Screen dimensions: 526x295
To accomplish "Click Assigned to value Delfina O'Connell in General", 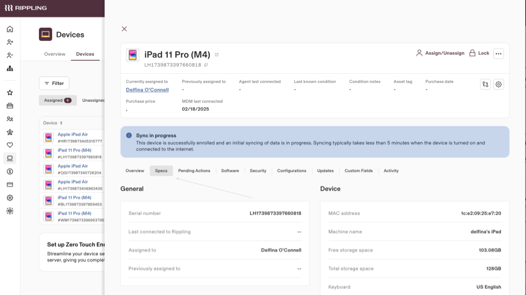I will [x=281, y=250].
